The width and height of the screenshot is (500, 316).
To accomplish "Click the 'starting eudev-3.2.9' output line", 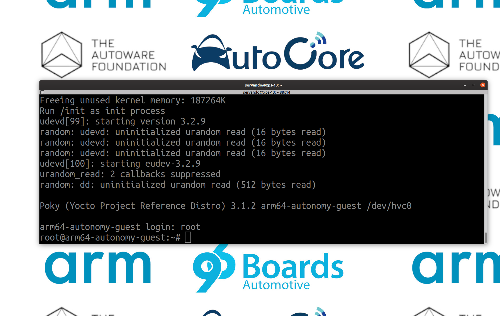I will tap(120, 164).
